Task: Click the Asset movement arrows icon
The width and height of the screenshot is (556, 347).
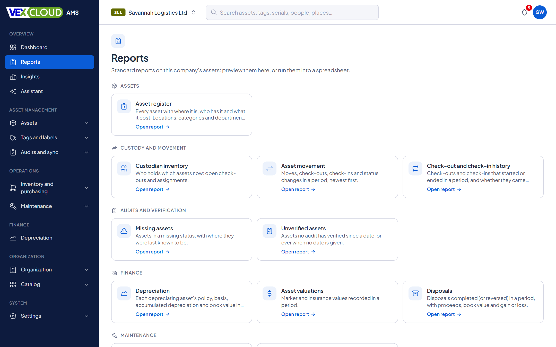Action: point(270,169)
